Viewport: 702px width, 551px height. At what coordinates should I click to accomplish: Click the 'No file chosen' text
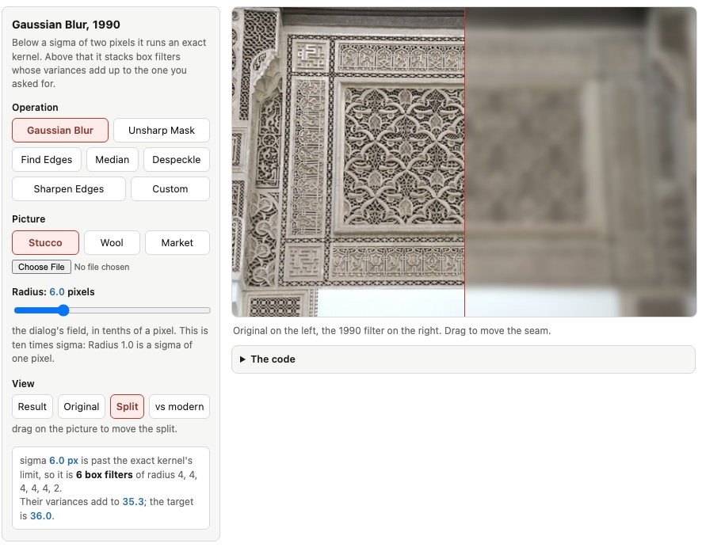(101, 267)
